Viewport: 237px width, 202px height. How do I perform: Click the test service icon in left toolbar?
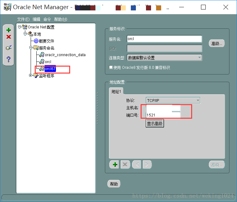(9, 48)
